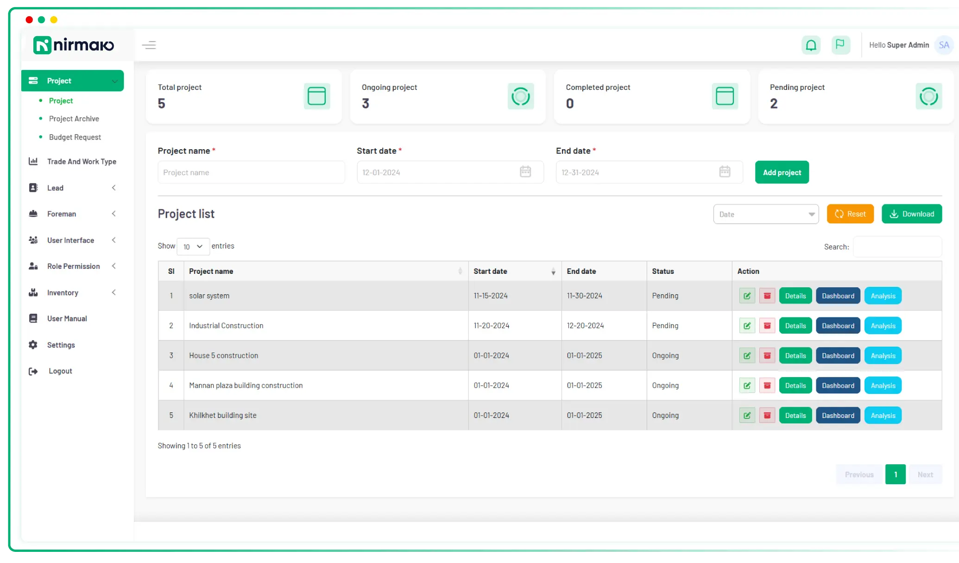This screenshot has height=563, width=959.
Task: Open the Show entries count dropdown
Action: tap(193, 247)
